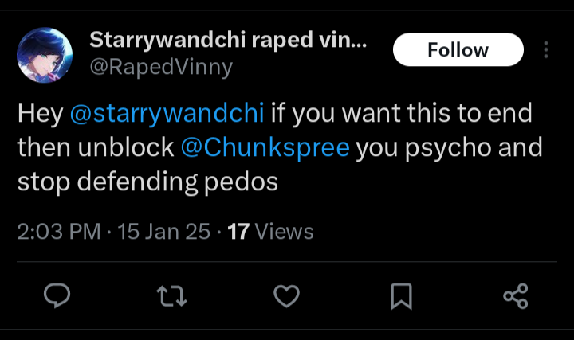Click the 15 Jan 25 date

(x=164, y=232)
